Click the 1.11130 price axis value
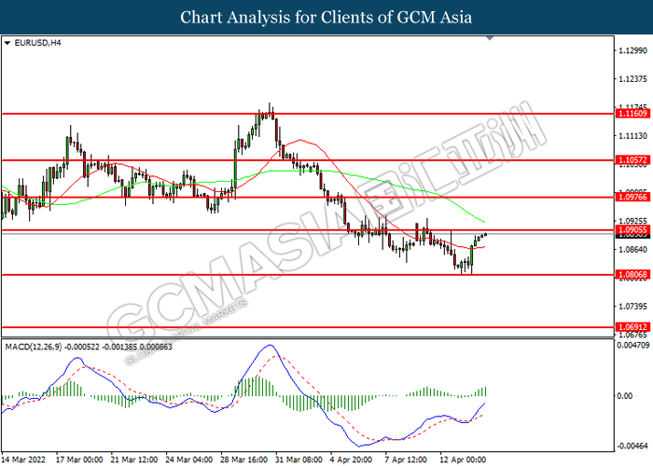This screenshot has width=653, height=466. point(633,136)
